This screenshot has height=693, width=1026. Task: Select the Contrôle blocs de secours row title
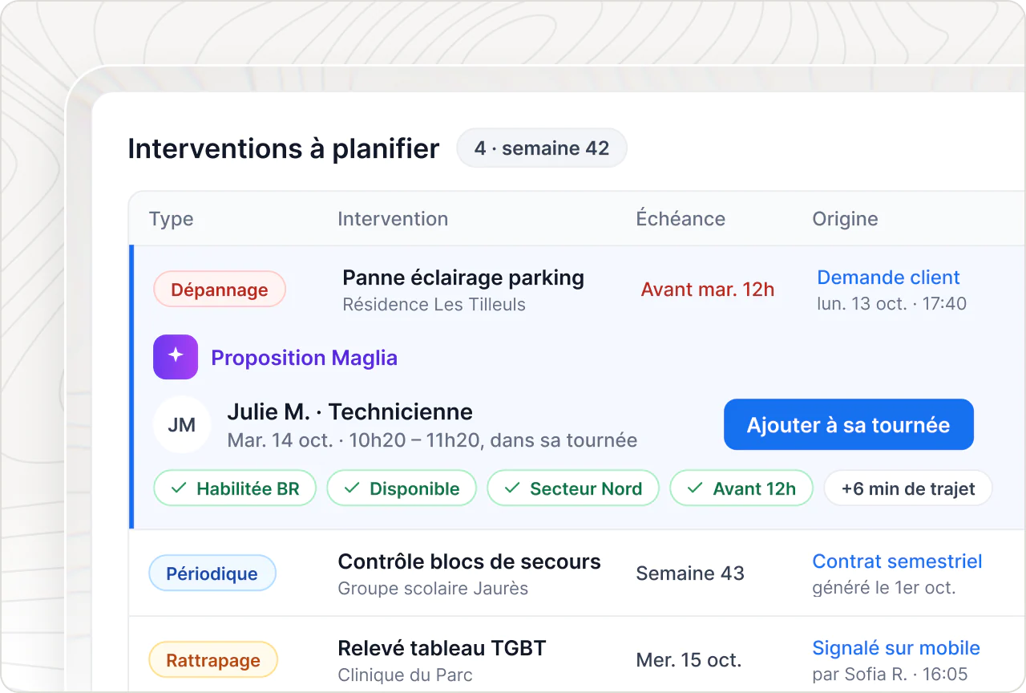click(469, 561)
